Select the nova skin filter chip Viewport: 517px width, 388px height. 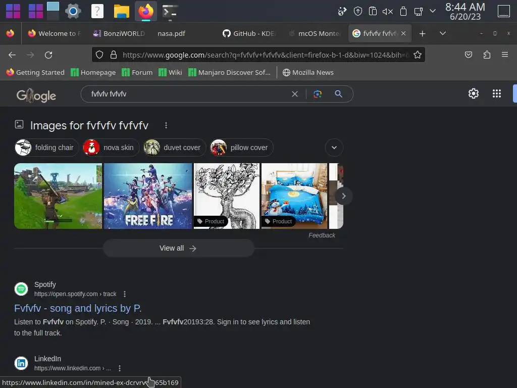111,148
